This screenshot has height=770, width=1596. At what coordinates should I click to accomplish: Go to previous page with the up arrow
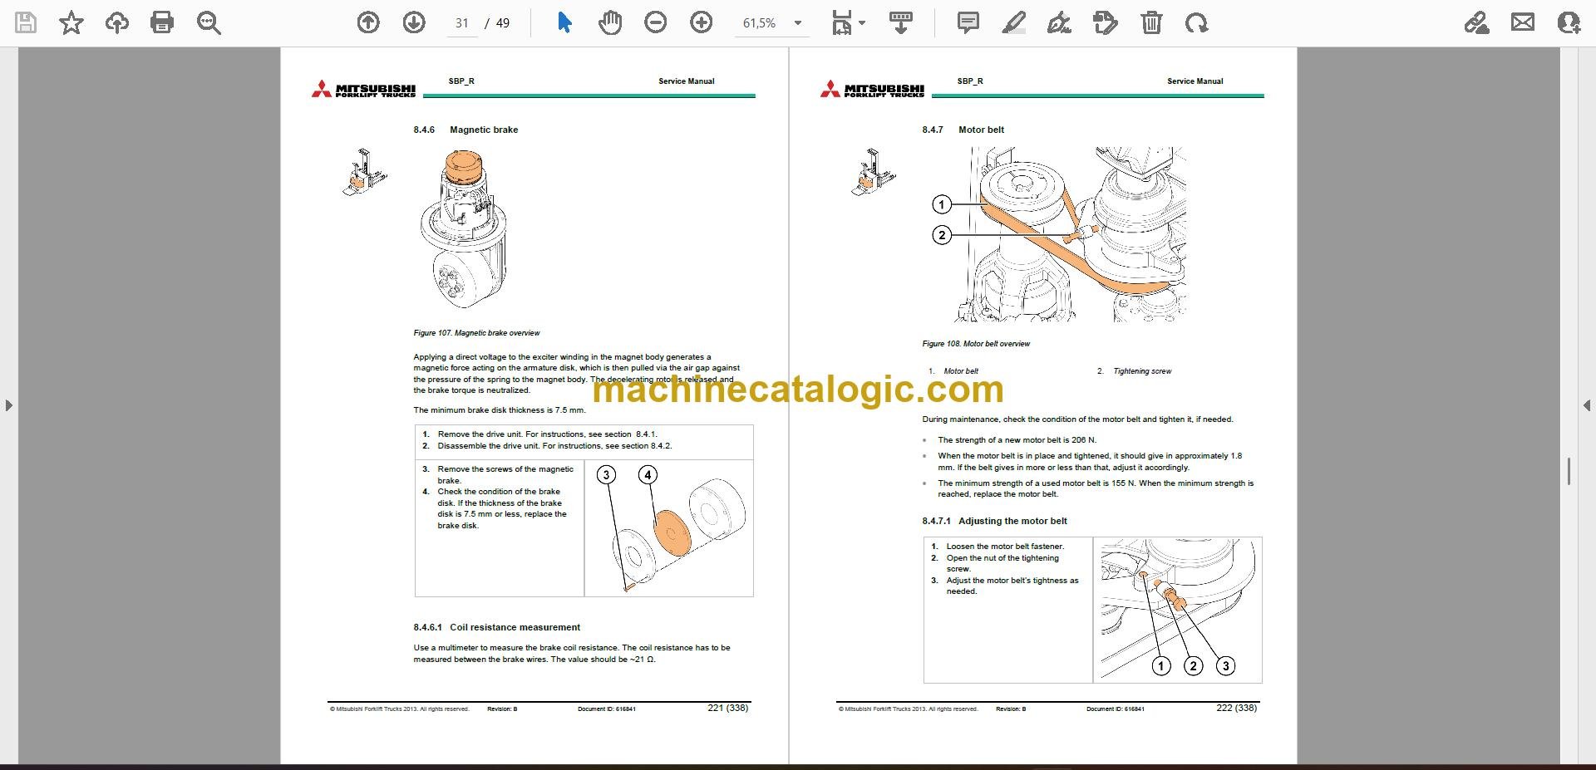pyautogui.click(x=368, y=22)
